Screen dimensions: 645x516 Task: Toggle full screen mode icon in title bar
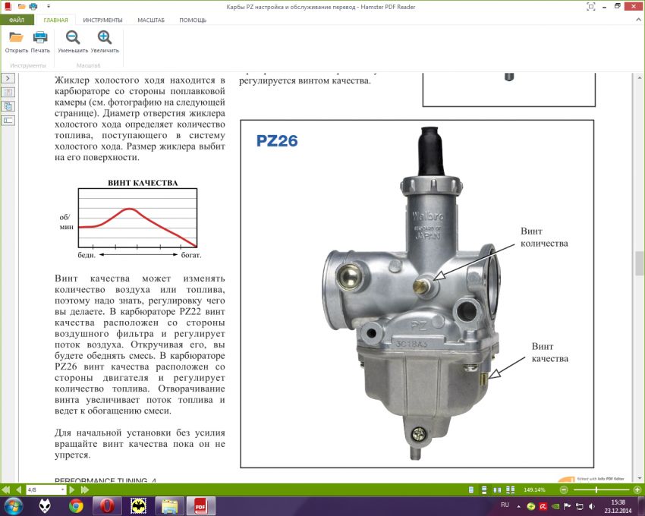(x=590, y=7)
